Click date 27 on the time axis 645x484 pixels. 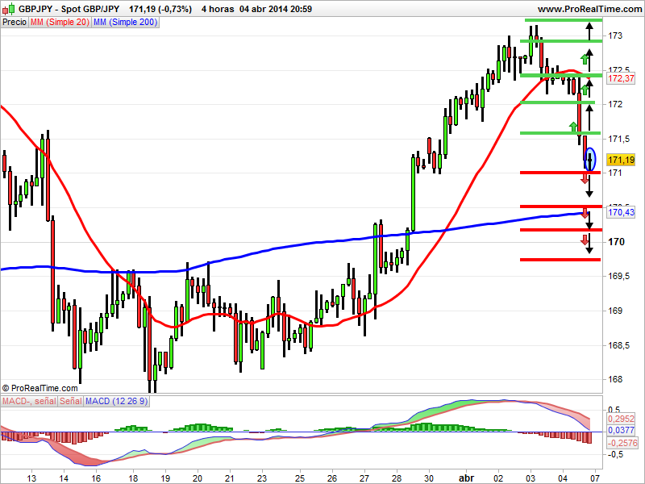pyautogui.click(x=364, y=478)
